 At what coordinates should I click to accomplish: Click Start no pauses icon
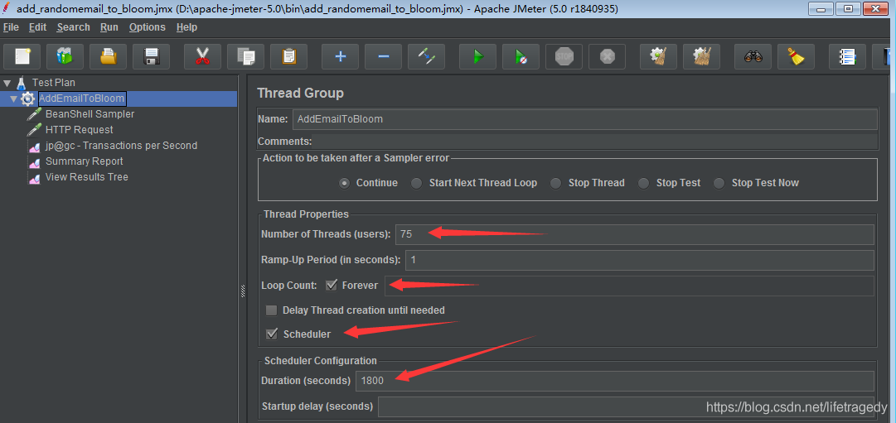pos(521,56)
